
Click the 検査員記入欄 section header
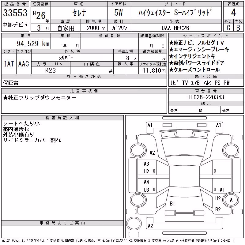click(x=62, y=118)
